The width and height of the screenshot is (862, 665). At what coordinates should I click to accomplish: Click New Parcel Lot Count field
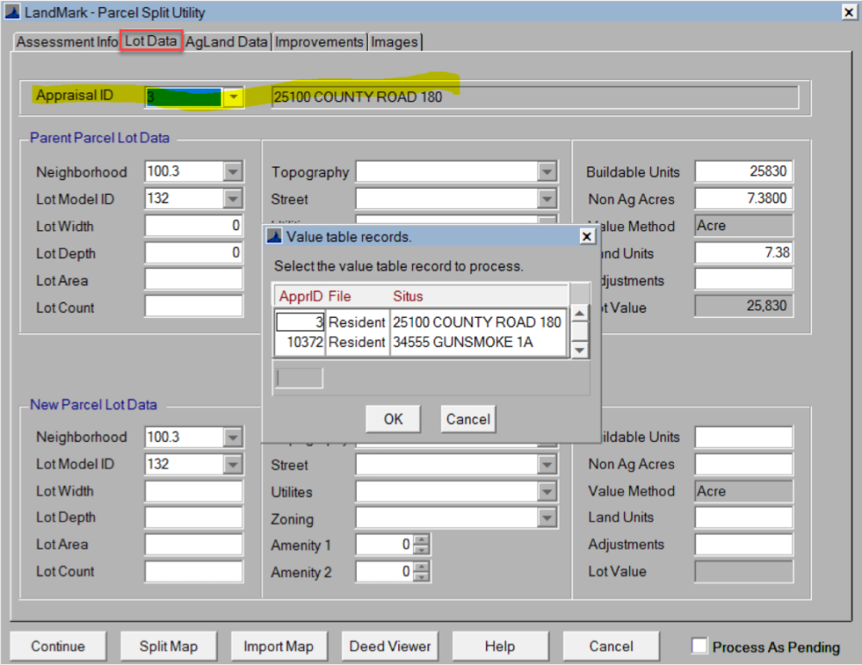193,572
